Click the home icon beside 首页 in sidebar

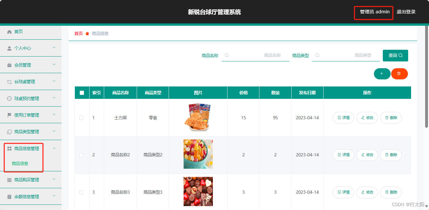(x=9, y=32)
